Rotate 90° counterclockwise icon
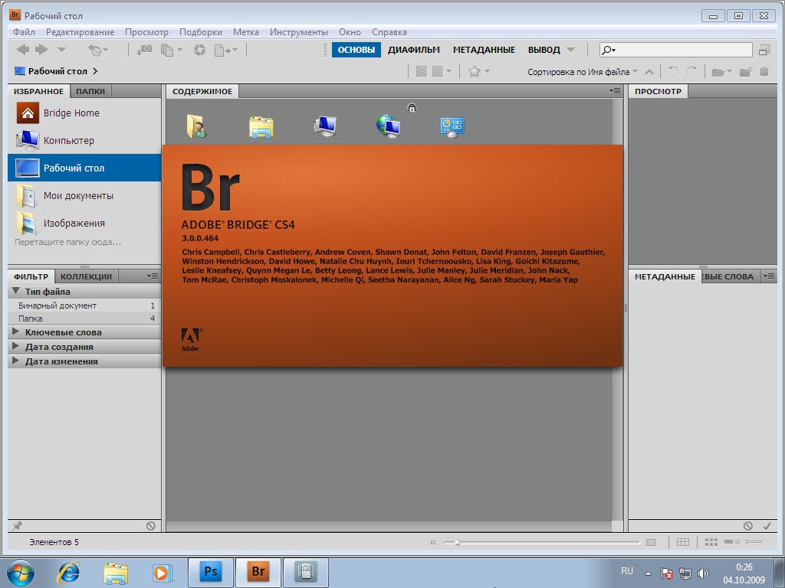 [x=674, y=71]
